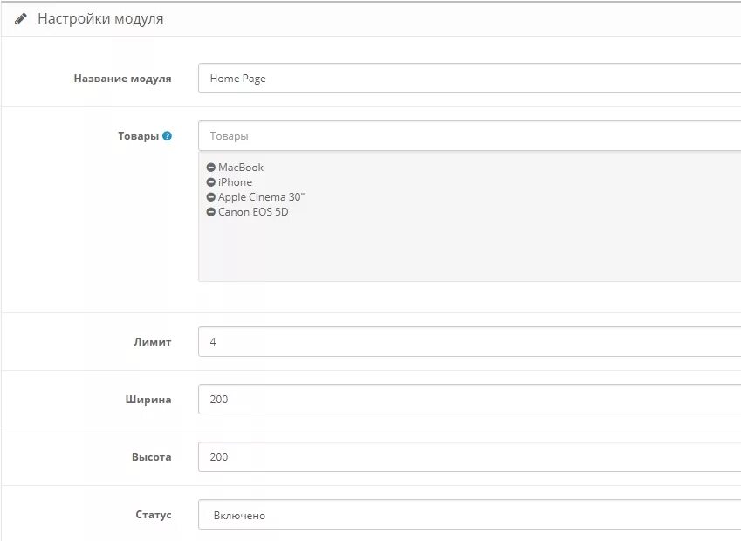Click the Ширина field containing 200
741x541 pixels.
tap(470, 400)
